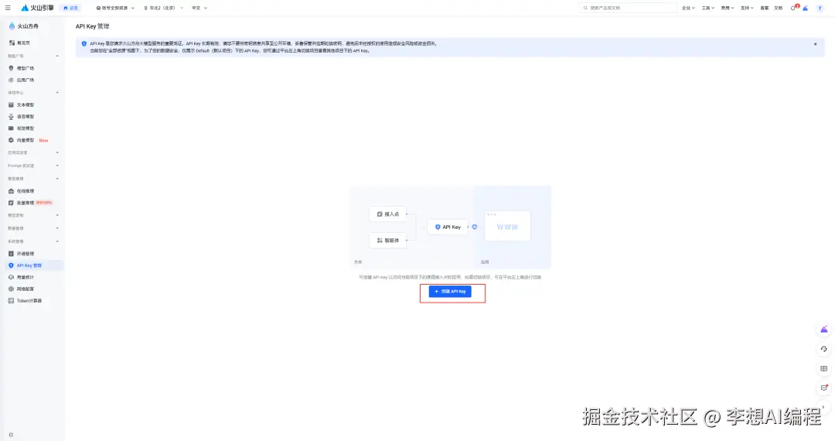This screenshot has width=835, height=441.
Task: Open the 企业 top menu
Action: (688, 8)
